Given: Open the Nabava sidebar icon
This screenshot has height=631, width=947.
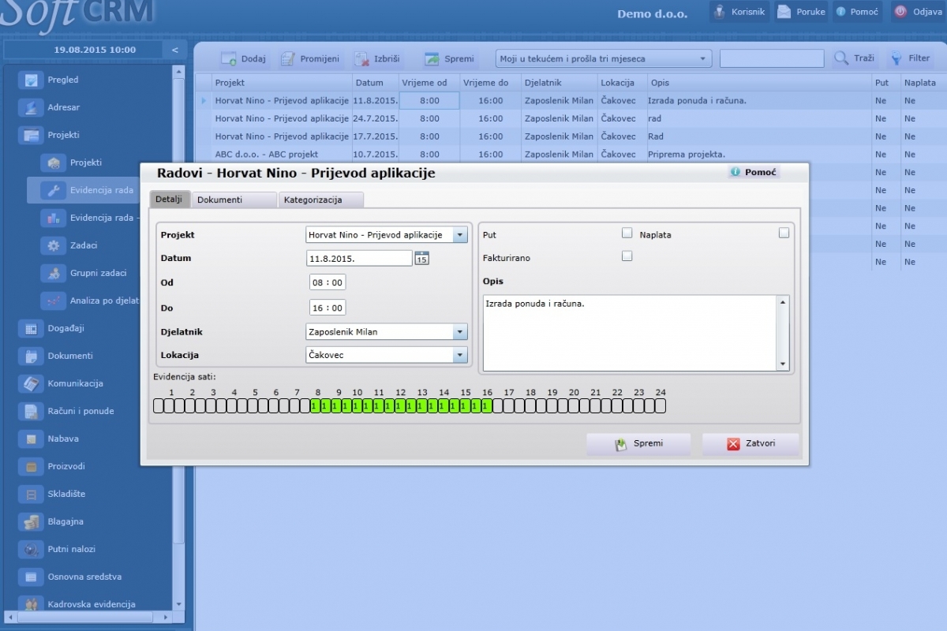Looking at the screenshot, I should (x=32, y=439).
